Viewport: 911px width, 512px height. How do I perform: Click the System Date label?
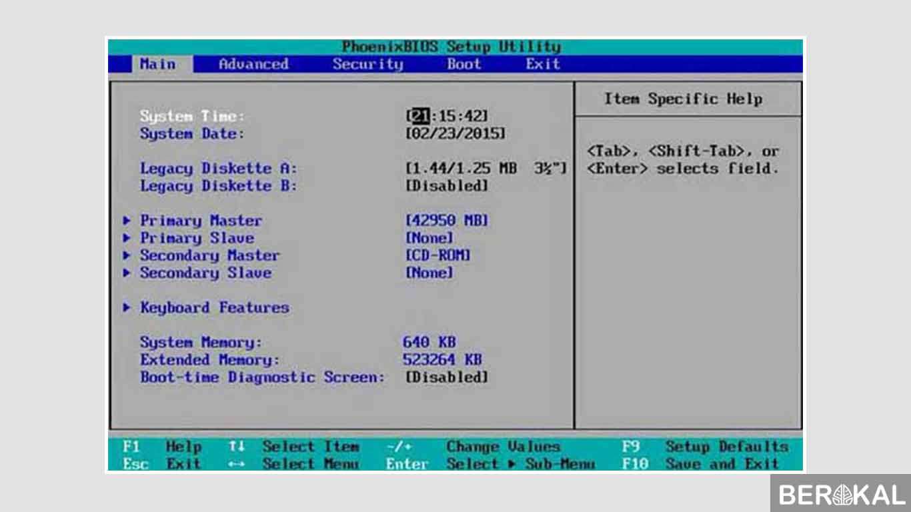click(x=192, y=133)
